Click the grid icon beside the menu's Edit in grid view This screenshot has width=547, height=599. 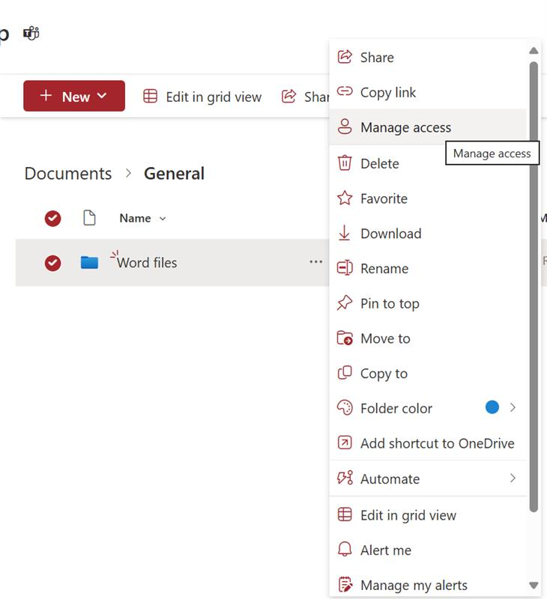(345, 514)
